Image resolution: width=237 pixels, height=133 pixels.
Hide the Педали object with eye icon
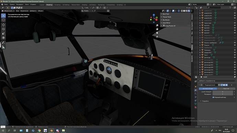(235, 45)
